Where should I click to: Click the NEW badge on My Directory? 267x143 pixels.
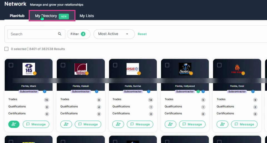(64, 16)
